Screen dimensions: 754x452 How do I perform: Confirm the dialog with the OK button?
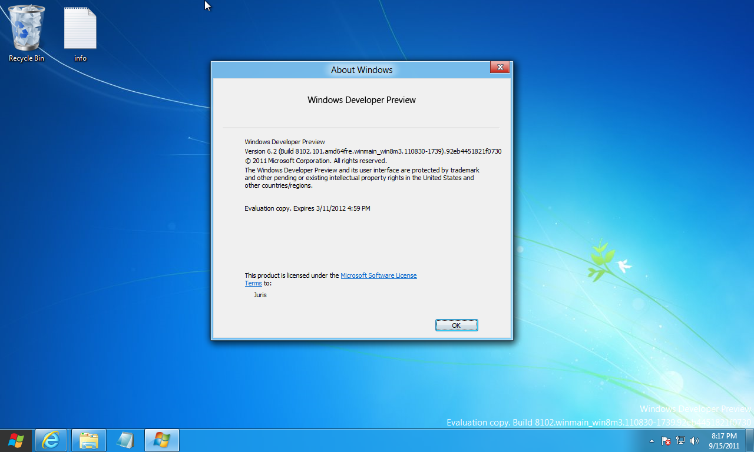coord(457,325)
